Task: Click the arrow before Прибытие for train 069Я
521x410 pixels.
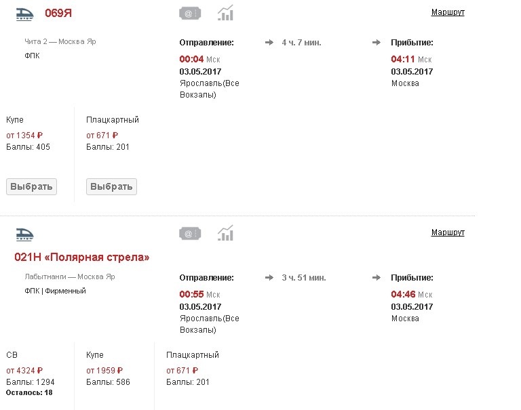Action: [x=377, y=43]
